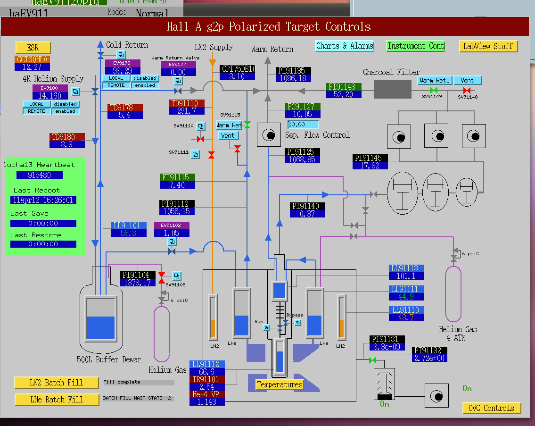
Task: Set EV9178 to LOCAL mode
Action: [x=116, y=78]
